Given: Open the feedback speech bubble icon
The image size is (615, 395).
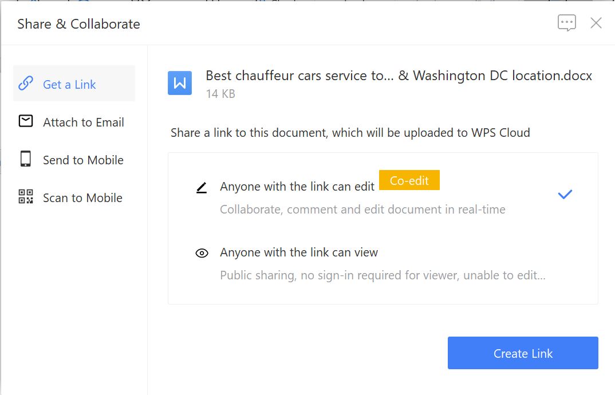Looking at the screenshot, I should coord(566,23).
